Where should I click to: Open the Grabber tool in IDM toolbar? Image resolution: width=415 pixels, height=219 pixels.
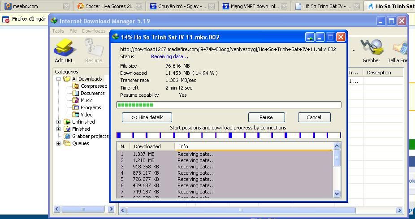click(372, 48)
